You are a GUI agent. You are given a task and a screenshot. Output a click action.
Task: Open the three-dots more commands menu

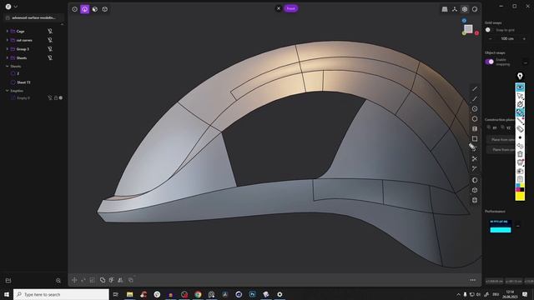pos(473,280)
